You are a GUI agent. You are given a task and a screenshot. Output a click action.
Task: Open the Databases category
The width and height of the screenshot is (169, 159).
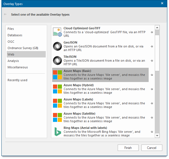click(x=26, y=35)
